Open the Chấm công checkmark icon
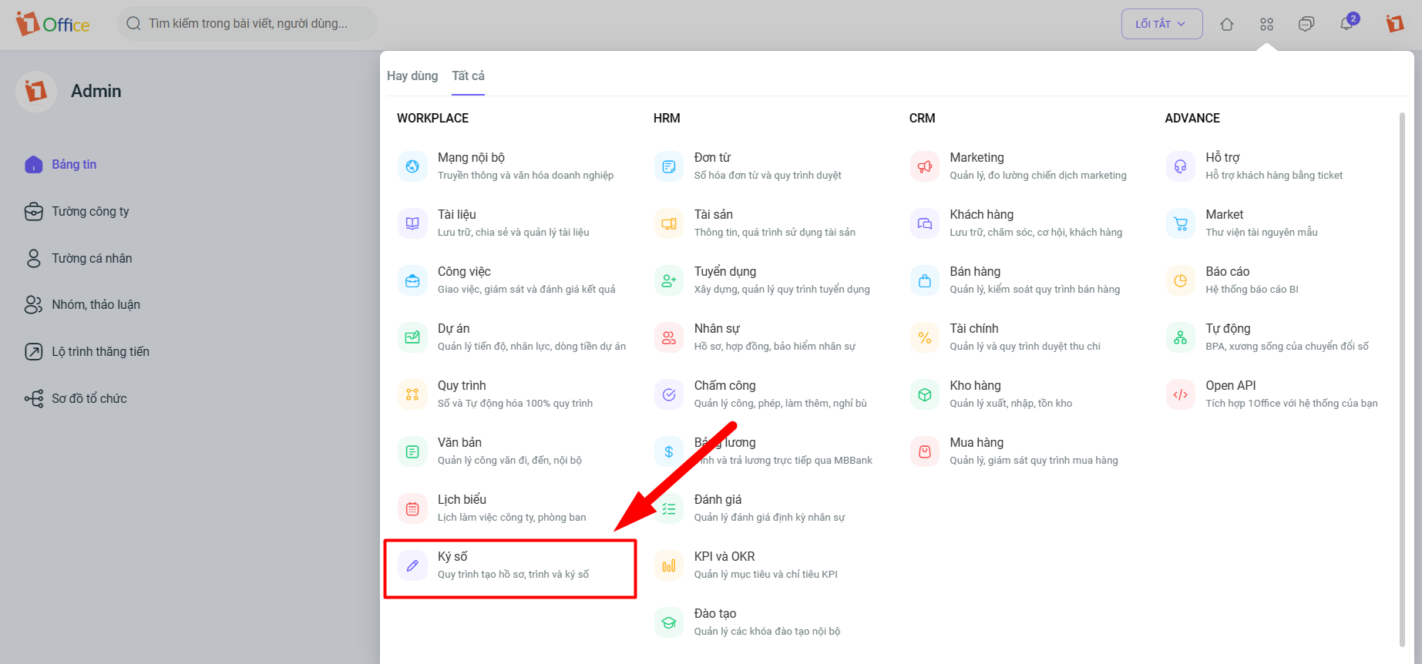Image resolution: width=1422 pixels, height=664 pixels. pyautogui.click(x=669, y=394)
